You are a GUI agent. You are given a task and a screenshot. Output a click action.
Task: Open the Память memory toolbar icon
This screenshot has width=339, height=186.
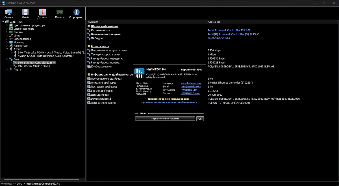pos(59,12)
